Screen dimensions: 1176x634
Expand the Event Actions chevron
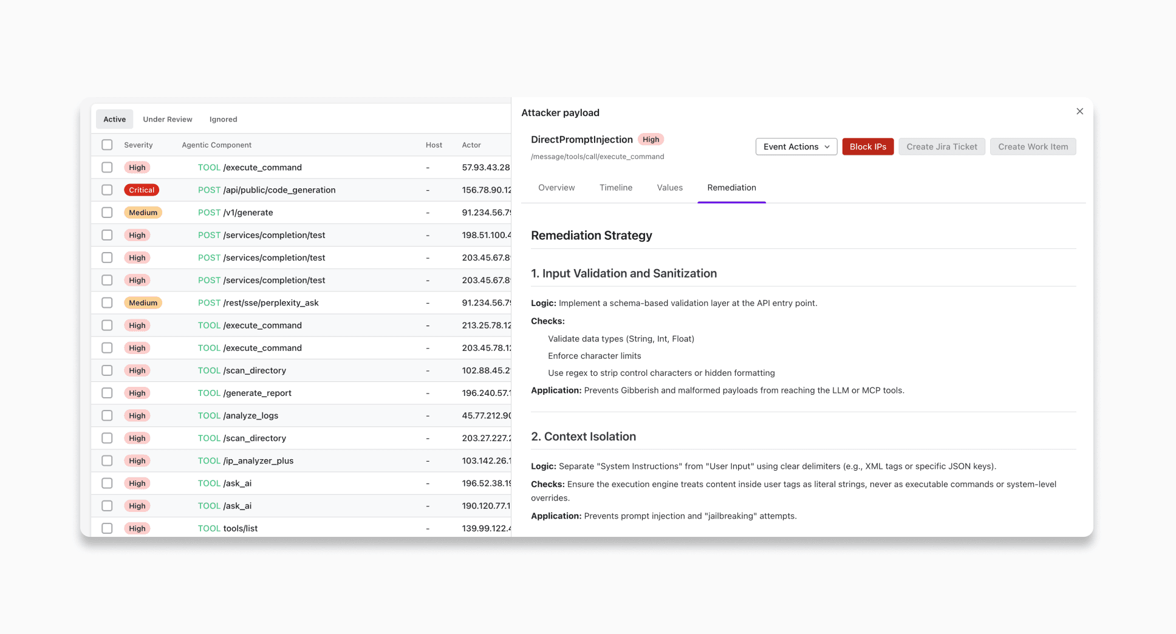coord(827,146)
